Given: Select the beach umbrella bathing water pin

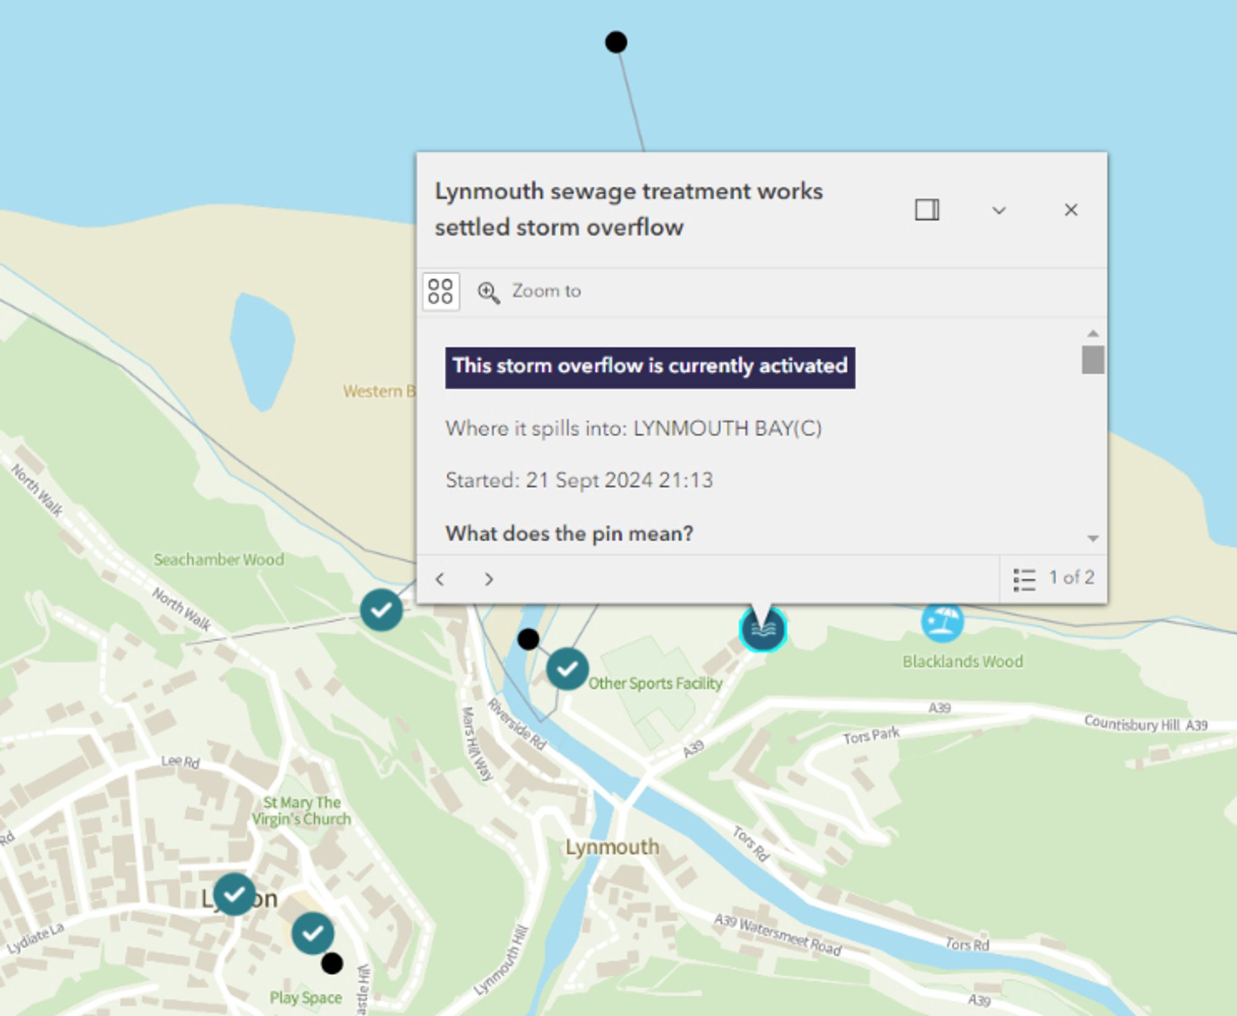Looking at the screenshot, I should point(942,621).
